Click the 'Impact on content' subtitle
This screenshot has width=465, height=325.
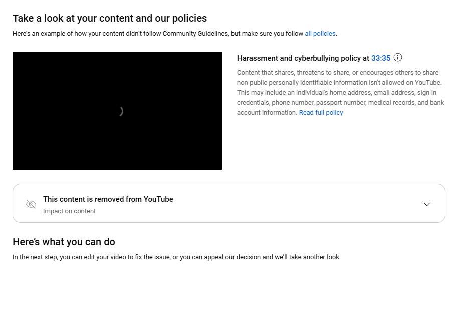pyautogui.click(x=69, y=211)
